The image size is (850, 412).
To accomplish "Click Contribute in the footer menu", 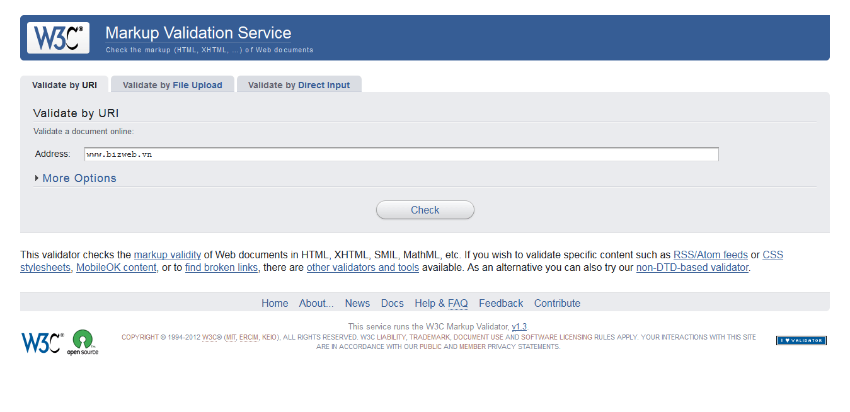I will click(x=558, y=303).
